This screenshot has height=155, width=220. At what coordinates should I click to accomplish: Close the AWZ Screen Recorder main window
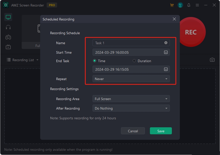(214, 5)
